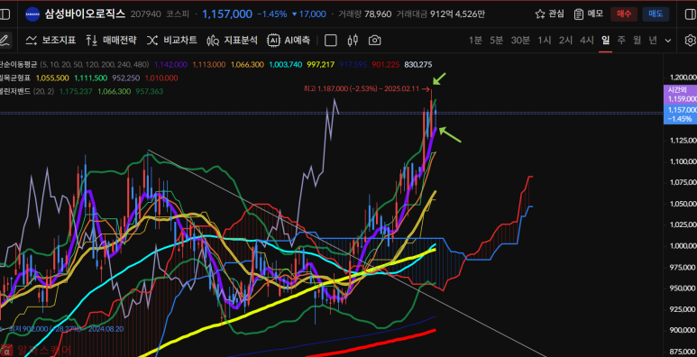Screen dimensions: 697x357
Task: Select the 월 monthly interval
Action: tap(637, 41)
